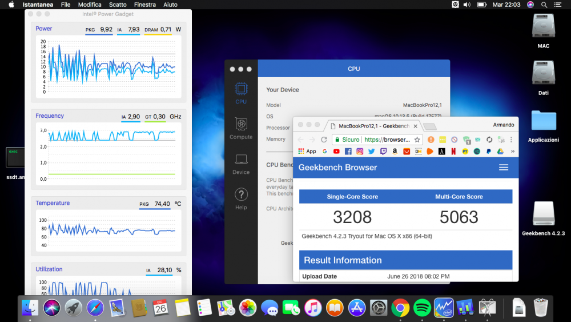
Task: Reload the Geekbench Browser page
Action: [324, 140]
